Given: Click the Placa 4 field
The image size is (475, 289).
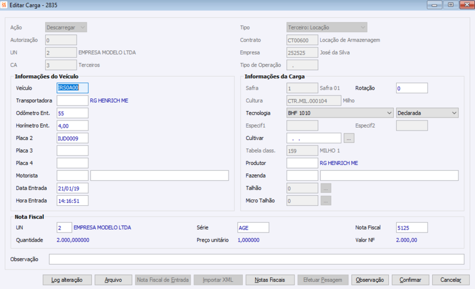Looking at the screenshot, I should click(72, 163).
